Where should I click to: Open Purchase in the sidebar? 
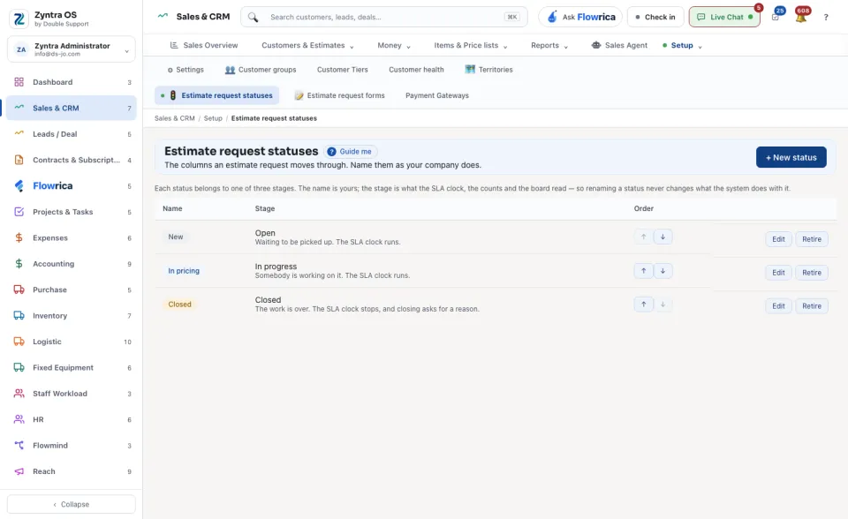coord(72,290)
